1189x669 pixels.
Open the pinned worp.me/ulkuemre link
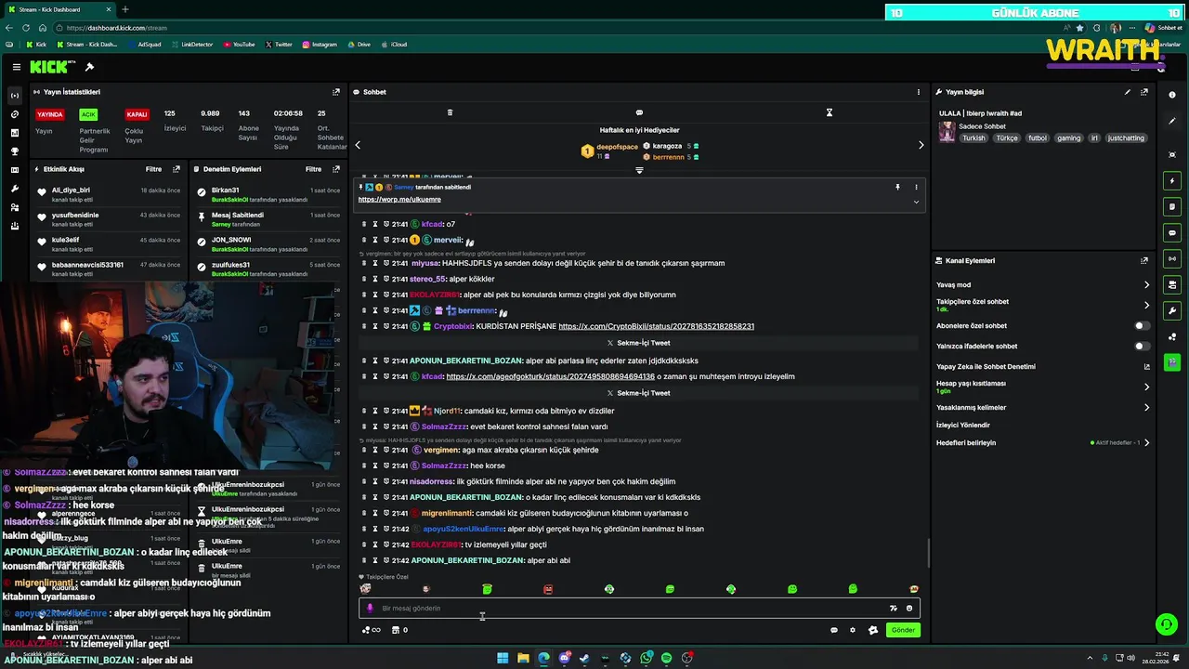[399, 200]
